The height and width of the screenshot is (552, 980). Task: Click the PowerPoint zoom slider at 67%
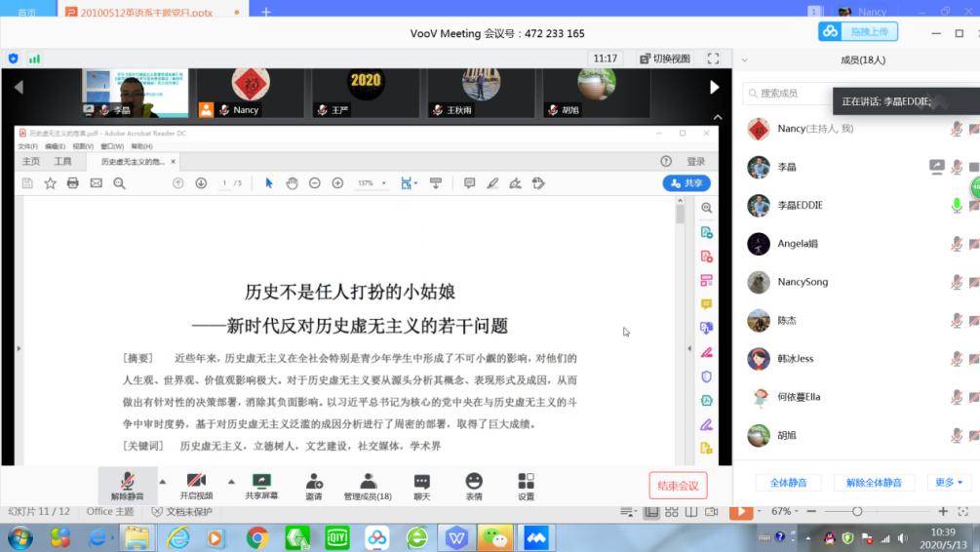857,512
